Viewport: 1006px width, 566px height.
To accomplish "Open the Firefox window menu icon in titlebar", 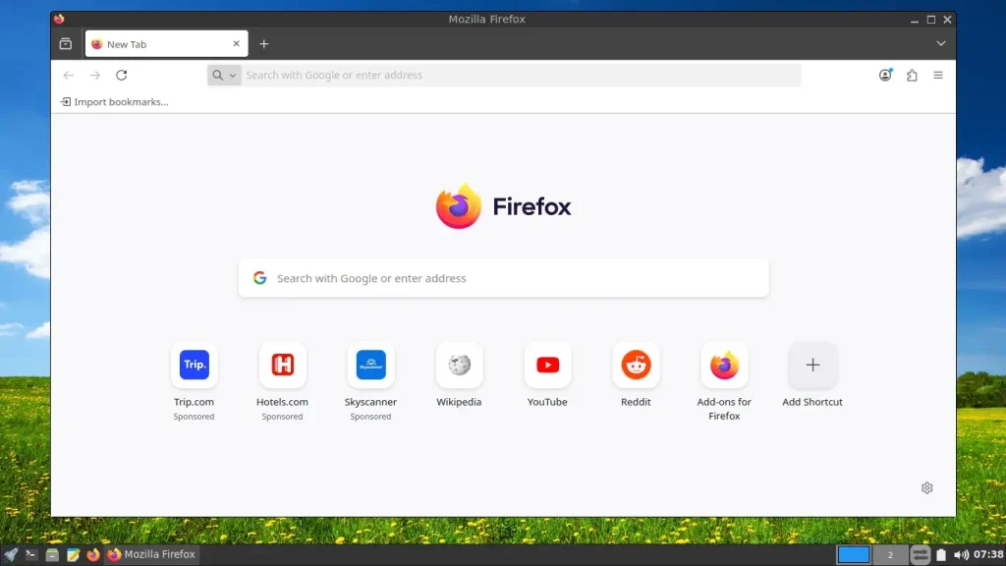I will click(59, 20).
